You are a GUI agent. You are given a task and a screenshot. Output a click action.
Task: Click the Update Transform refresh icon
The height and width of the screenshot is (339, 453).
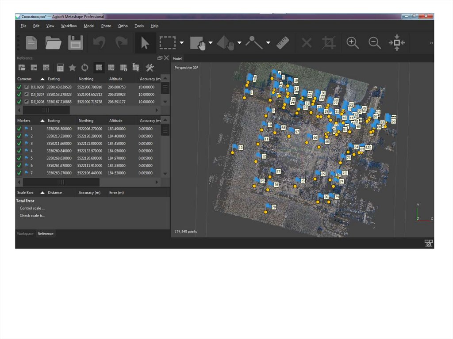pos(84,68)
